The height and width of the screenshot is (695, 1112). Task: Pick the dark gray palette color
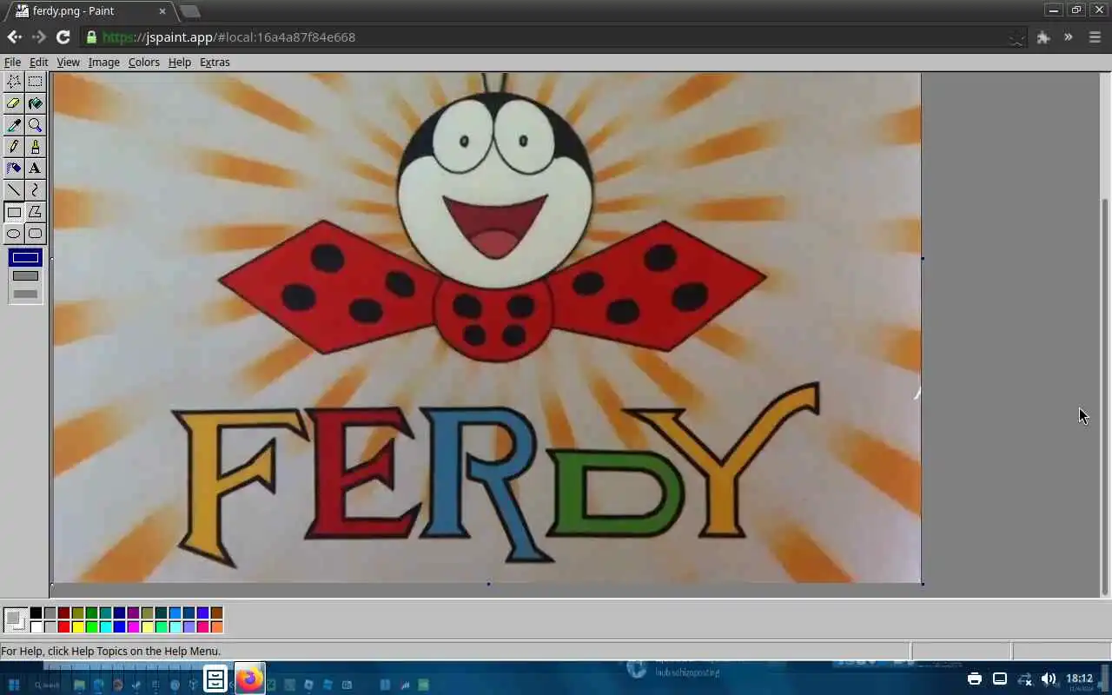coord(50,613)
